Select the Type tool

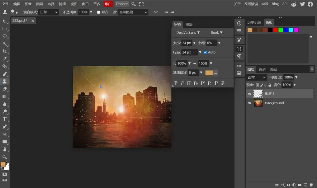4,119
